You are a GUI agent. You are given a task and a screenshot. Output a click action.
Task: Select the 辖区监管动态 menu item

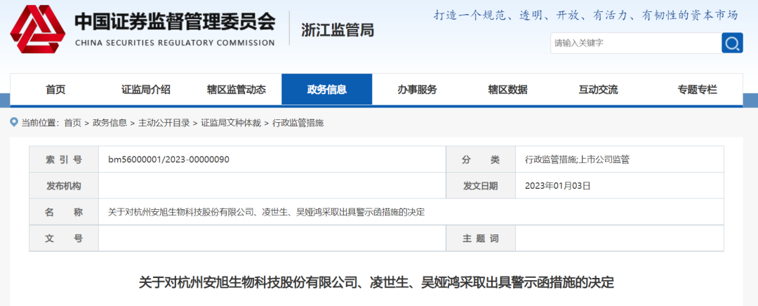tap(237, 90)
